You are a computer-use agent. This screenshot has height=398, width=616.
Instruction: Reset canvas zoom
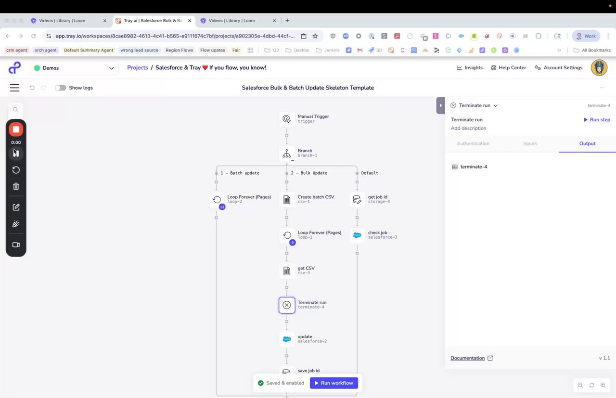pos(591,385)
